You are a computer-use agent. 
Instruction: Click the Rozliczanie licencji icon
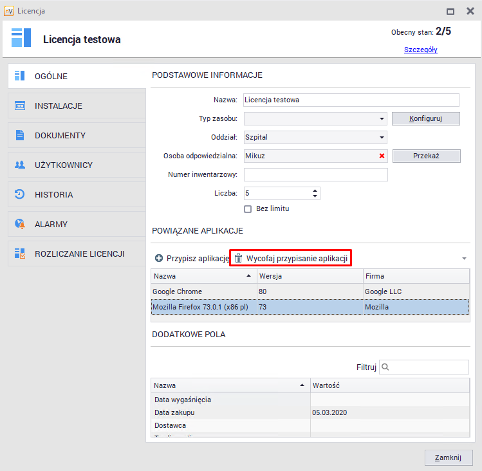pos(20,254)
